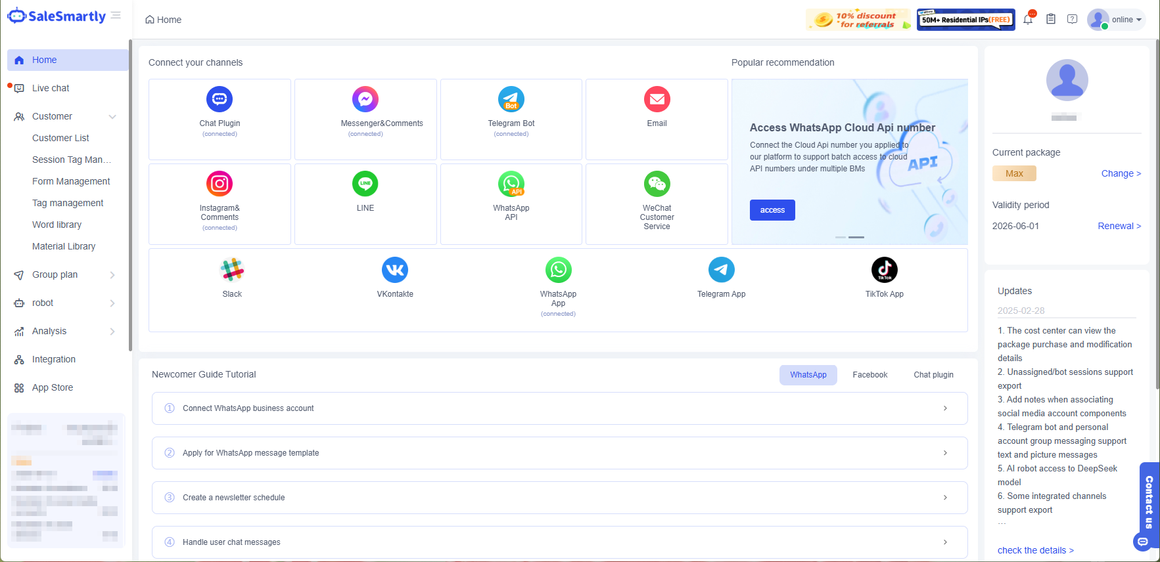Open the notifications bell icon
The image size is (1160, 562).
pyautogui.click(x=1029, y=19)
